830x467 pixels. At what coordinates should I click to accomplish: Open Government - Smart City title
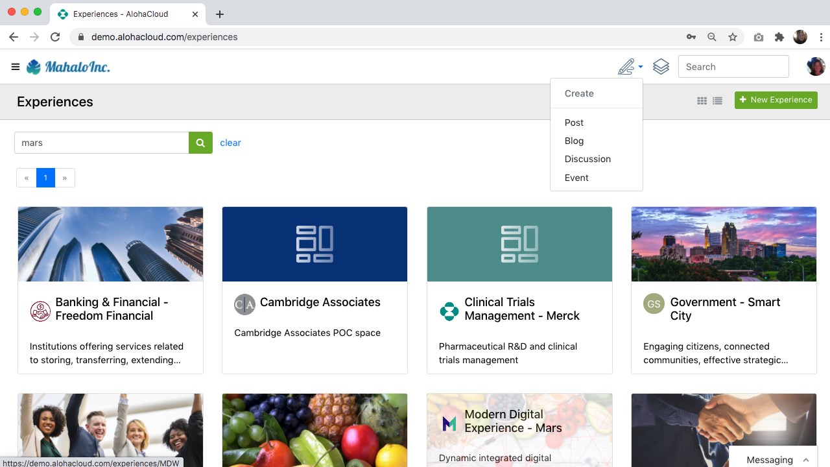pyautogui.click(x=725, y=309)
